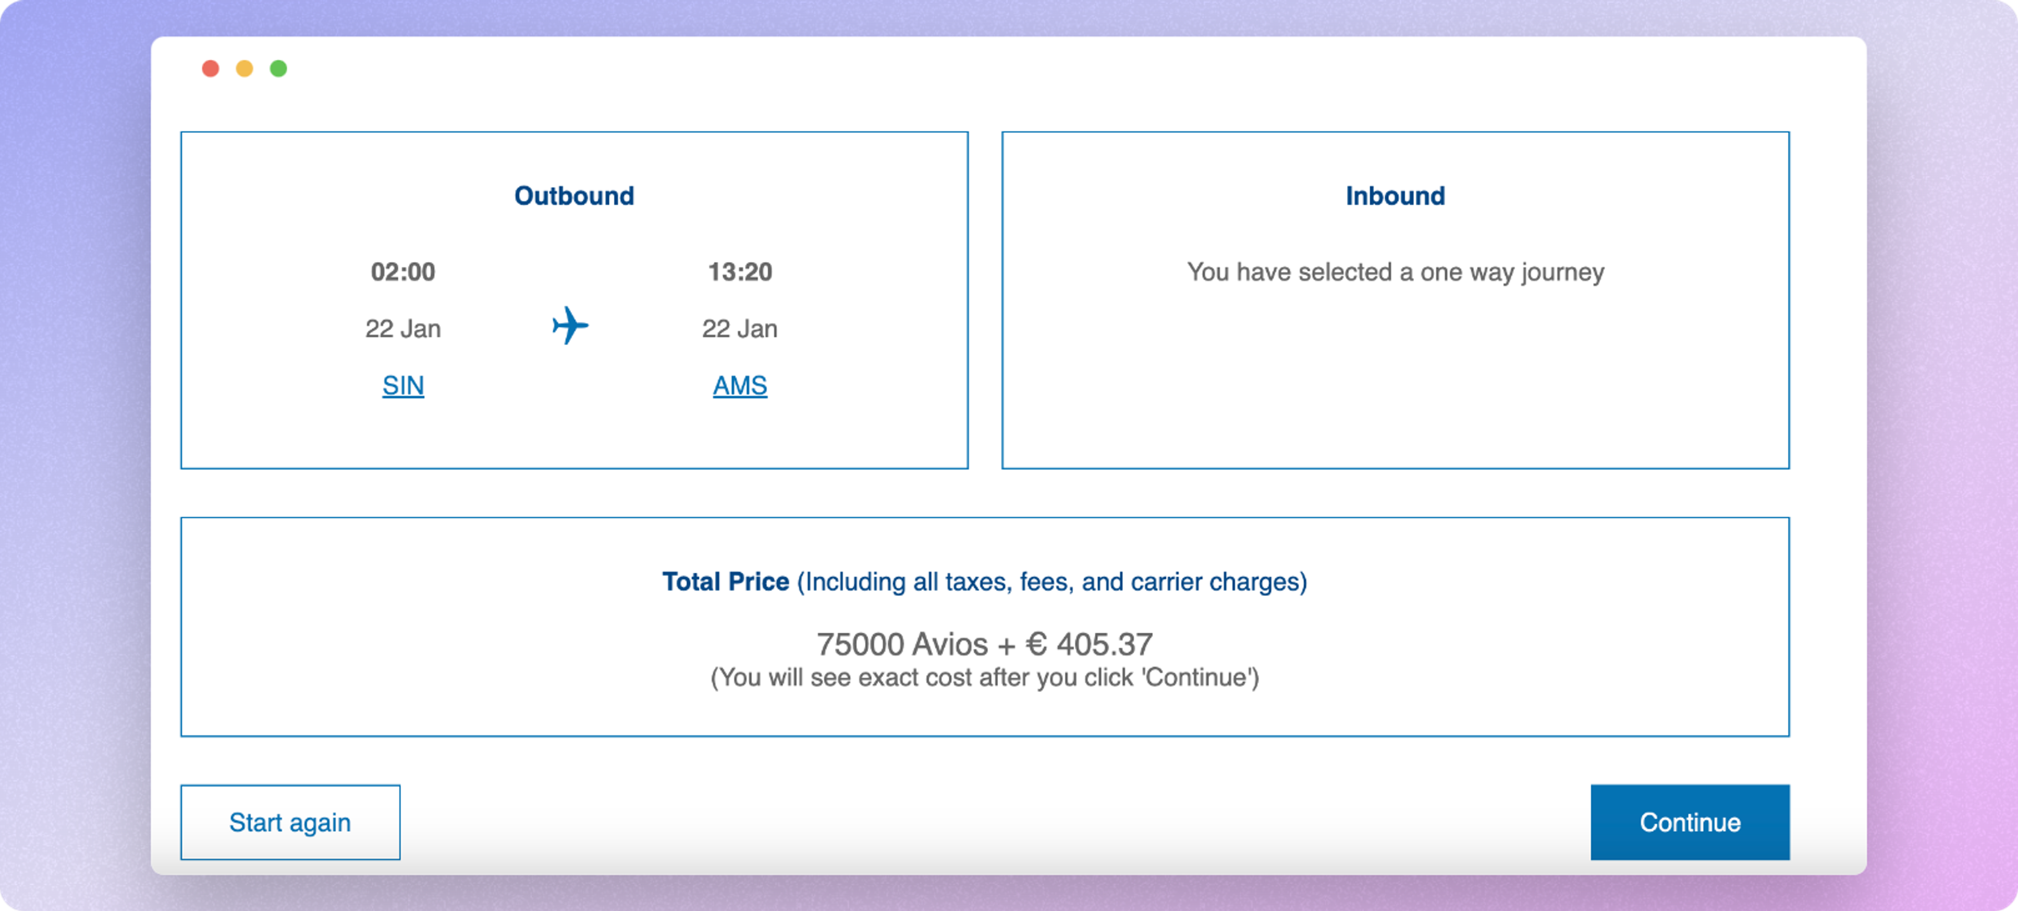The height and width of the screenshot is (911, 2018).
Task: Click the 22 Jan date above AMS
Action: [739, 328]
